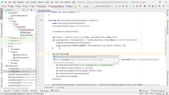This screenshot has width=169, height=95.
Task: Toggle the Resource Manager side panel
Action: coord(2,30)
